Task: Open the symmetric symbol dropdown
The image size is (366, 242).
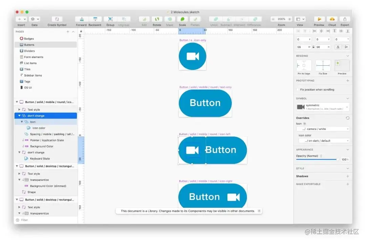Action: [x=323, y=107]
